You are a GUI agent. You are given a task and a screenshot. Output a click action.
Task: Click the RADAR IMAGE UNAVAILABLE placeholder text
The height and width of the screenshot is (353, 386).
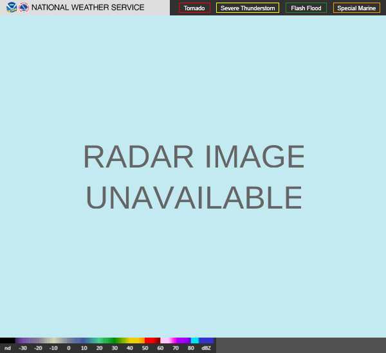coord(194,176)
